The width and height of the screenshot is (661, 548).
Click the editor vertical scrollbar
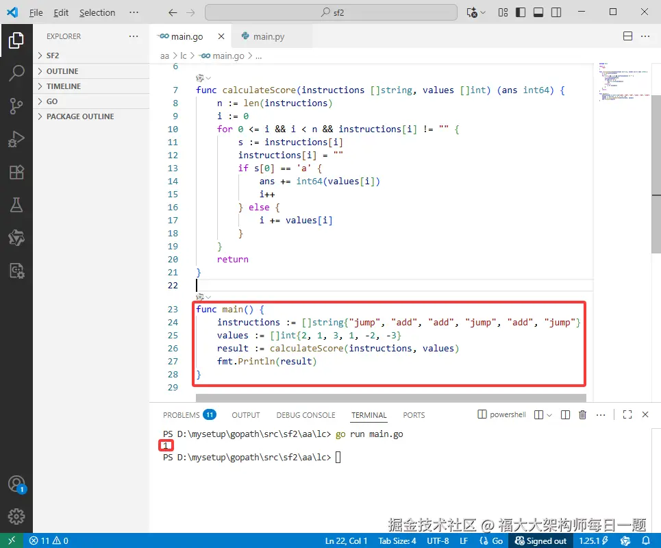pyautogui.click(x=656, y=174)
